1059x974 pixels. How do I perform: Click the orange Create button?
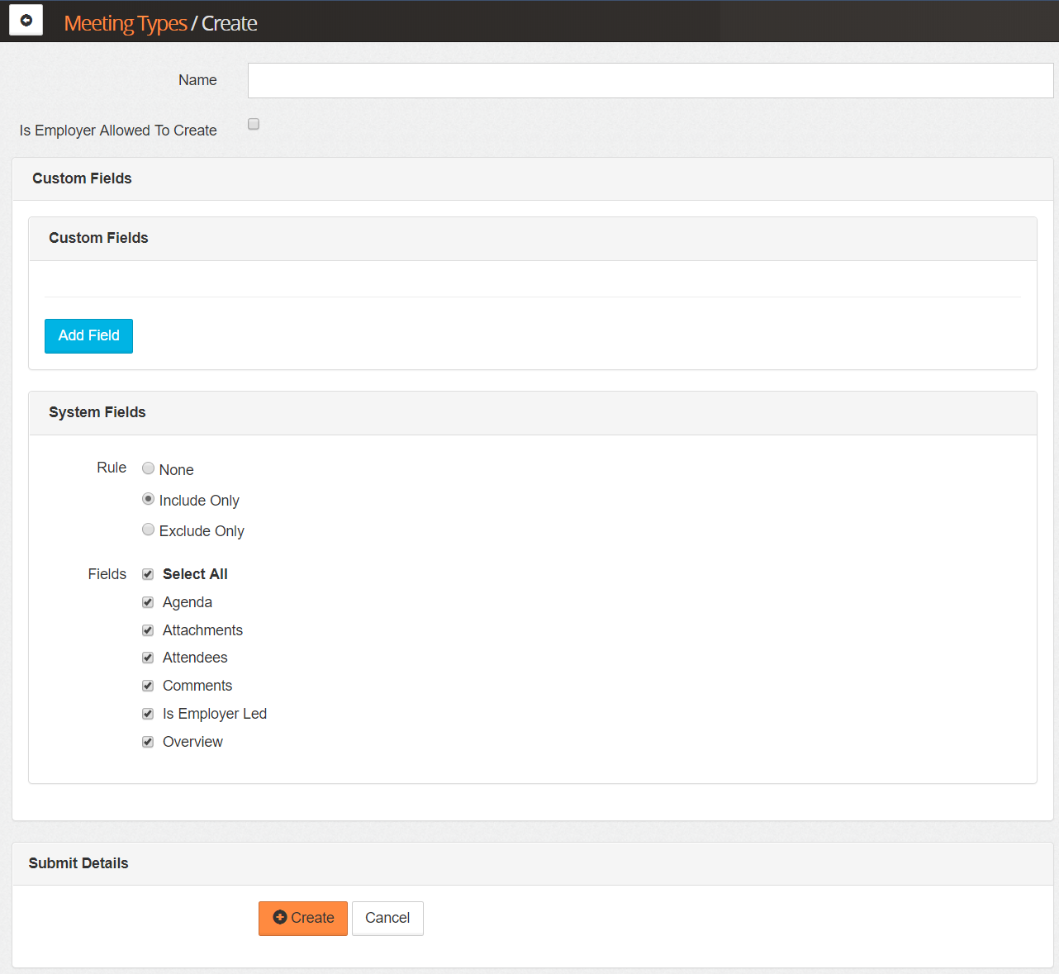(x=303, y=918)
